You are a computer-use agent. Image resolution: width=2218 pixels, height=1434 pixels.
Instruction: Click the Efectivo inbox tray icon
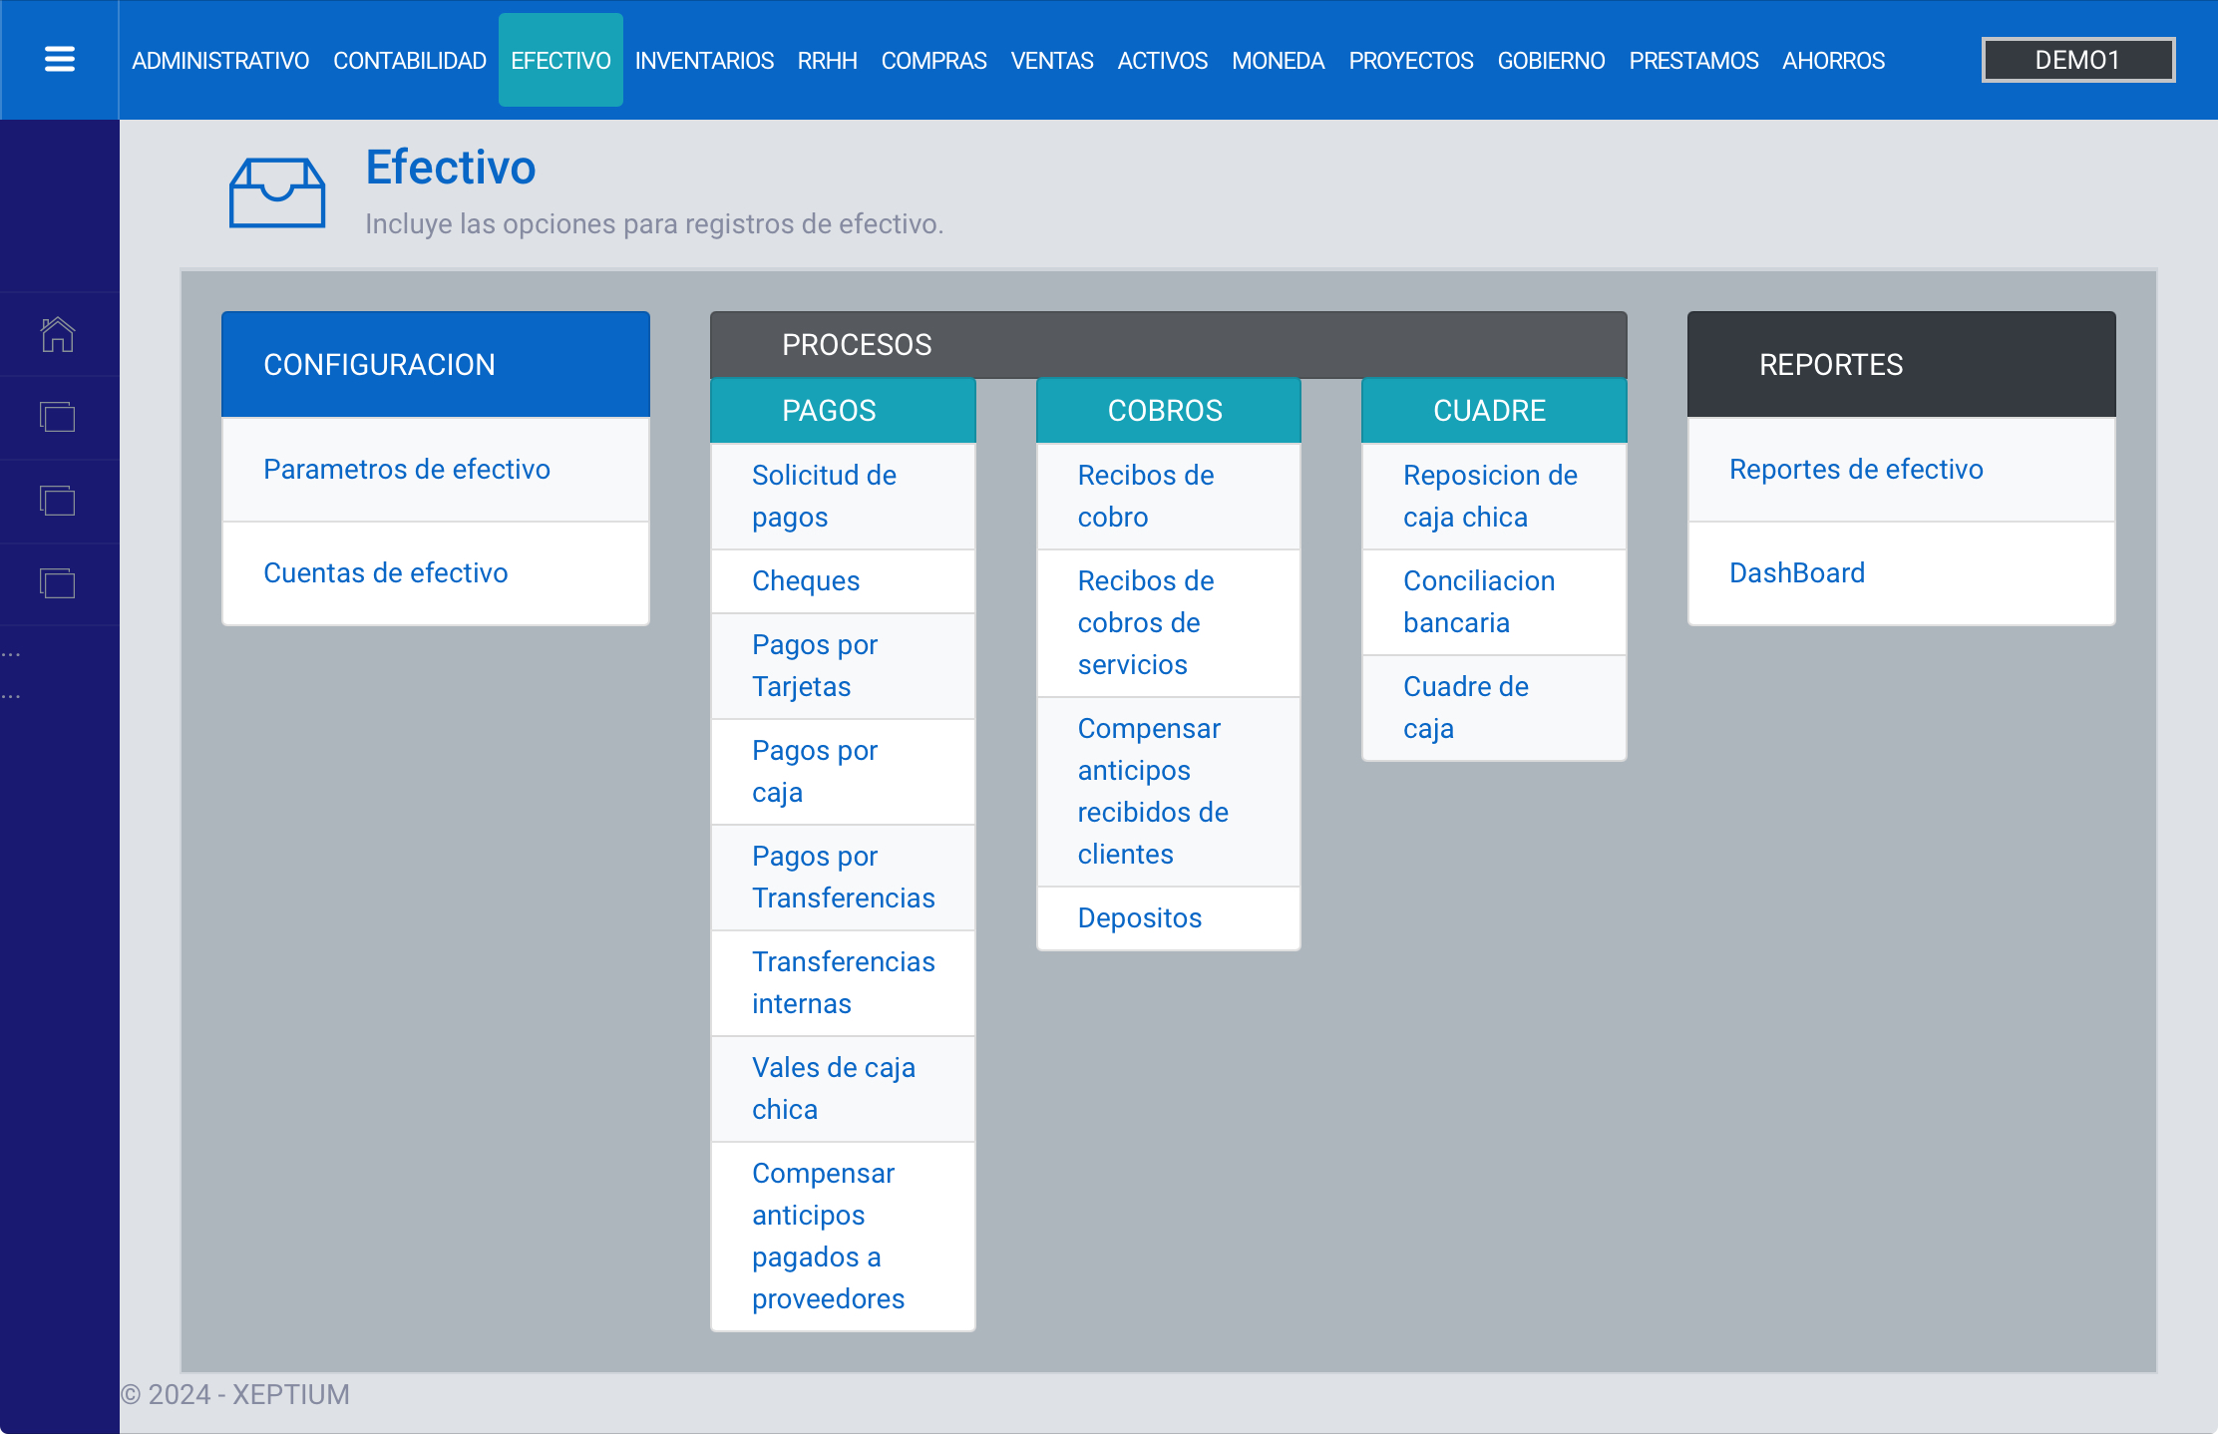click(277, 192)
